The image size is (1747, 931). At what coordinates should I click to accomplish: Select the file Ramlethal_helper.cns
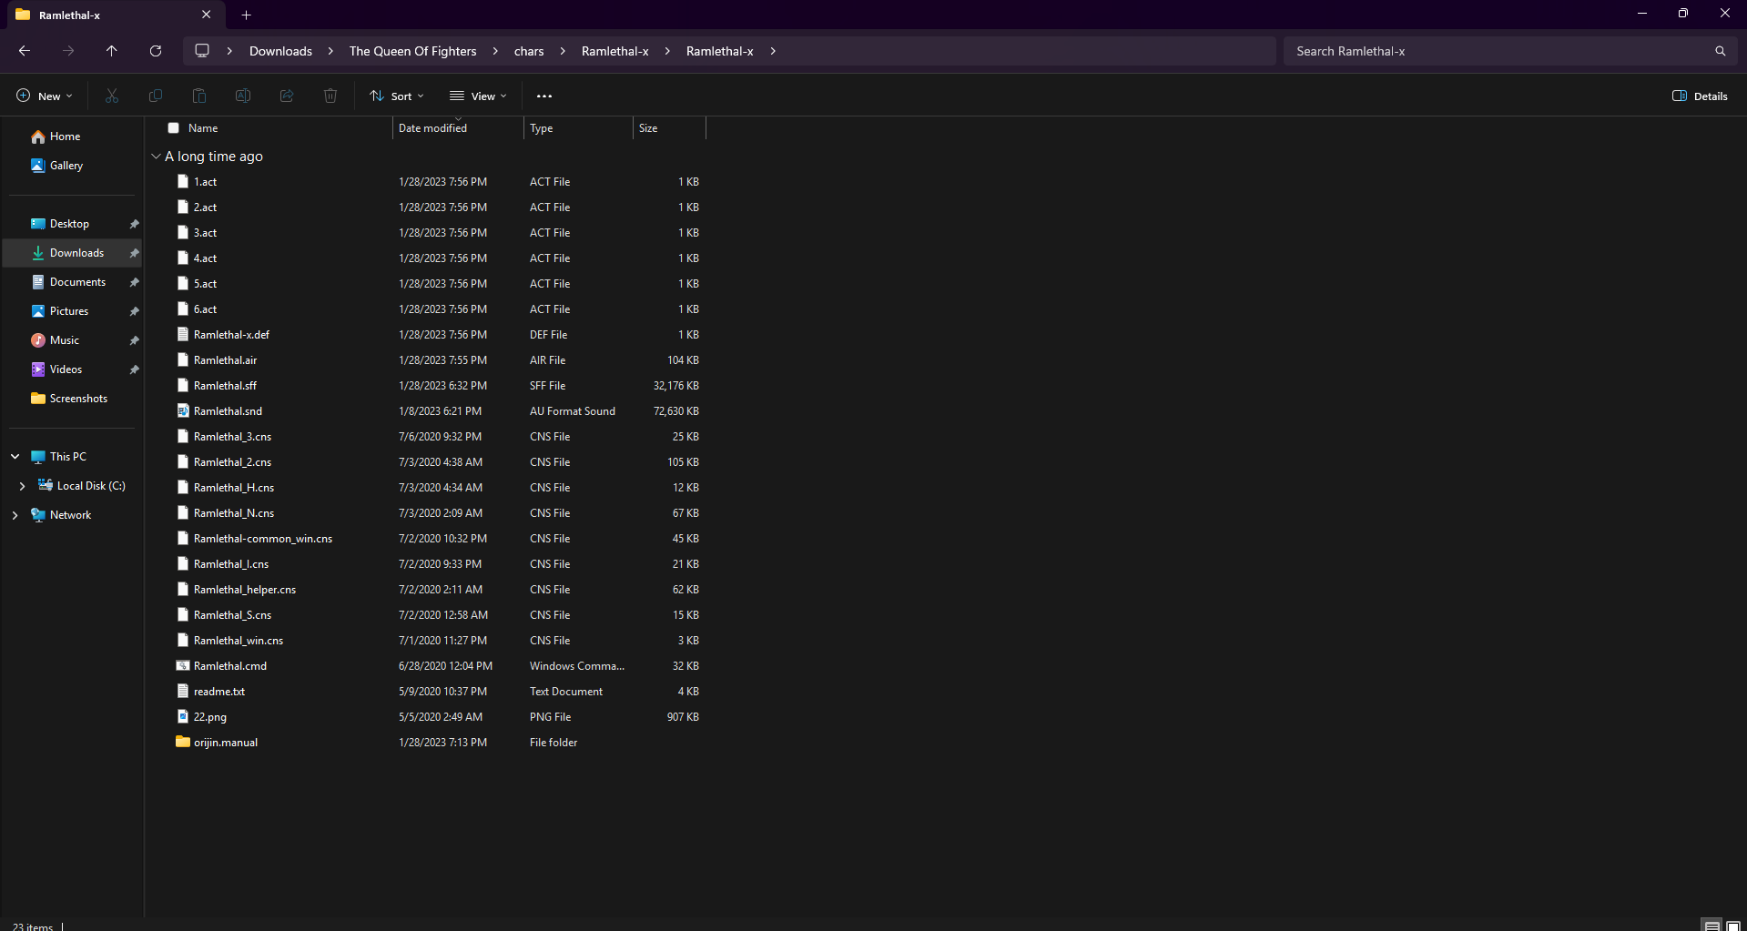click(x=244, y=590)
